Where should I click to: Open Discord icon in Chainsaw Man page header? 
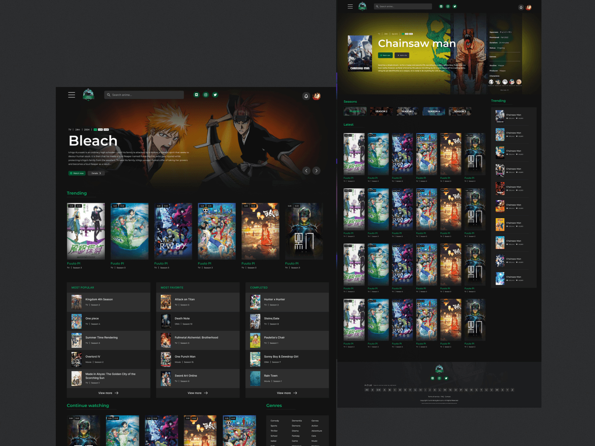(441, 6)
